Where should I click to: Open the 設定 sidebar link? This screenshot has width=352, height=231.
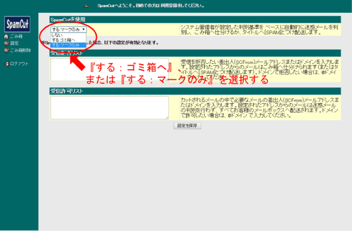click(x=14, y=43)
